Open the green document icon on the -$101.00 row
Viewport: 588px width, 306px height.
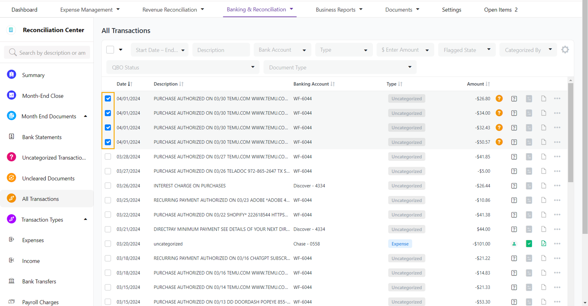point(543,244)
